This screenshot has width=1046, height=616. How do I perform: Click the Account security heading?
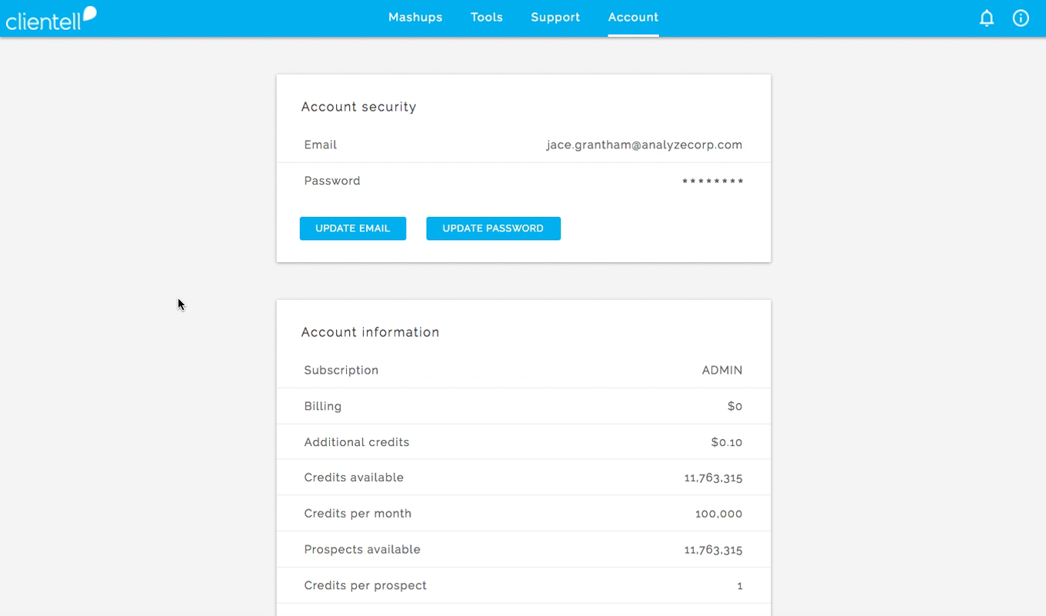(358, 107)
